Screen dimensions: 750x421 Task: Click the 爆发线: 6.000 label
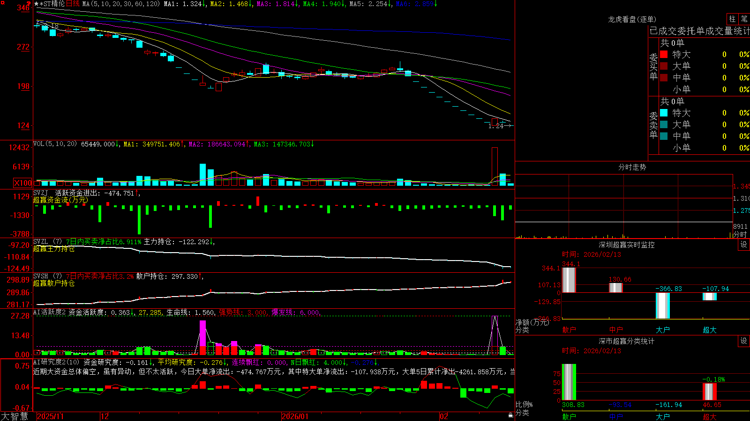point(295,312)
